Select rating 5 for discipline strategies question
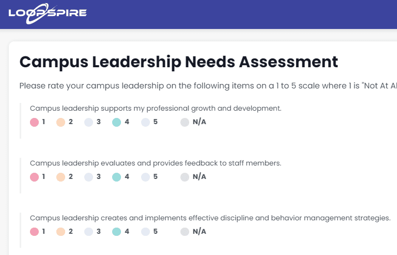 pos(146,231)
